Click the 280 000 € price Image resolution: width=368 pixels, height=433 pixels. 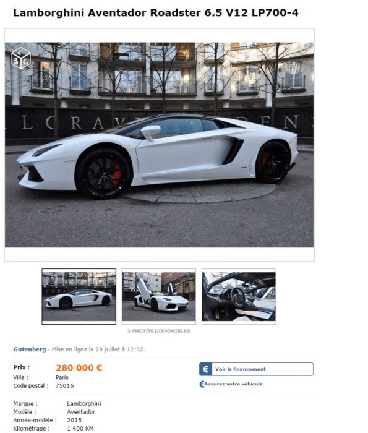(x=79, y=368)
